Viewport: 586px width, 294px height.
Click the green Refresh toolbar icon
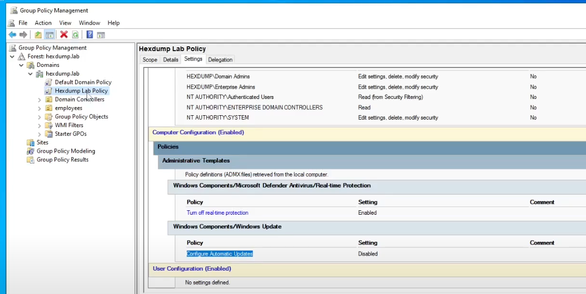(x=75, y=35)
